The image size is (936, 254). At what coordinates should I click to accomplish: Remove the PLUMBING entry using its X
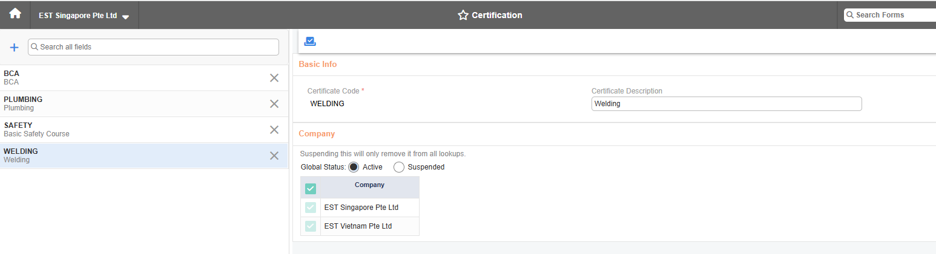[274, 104]
